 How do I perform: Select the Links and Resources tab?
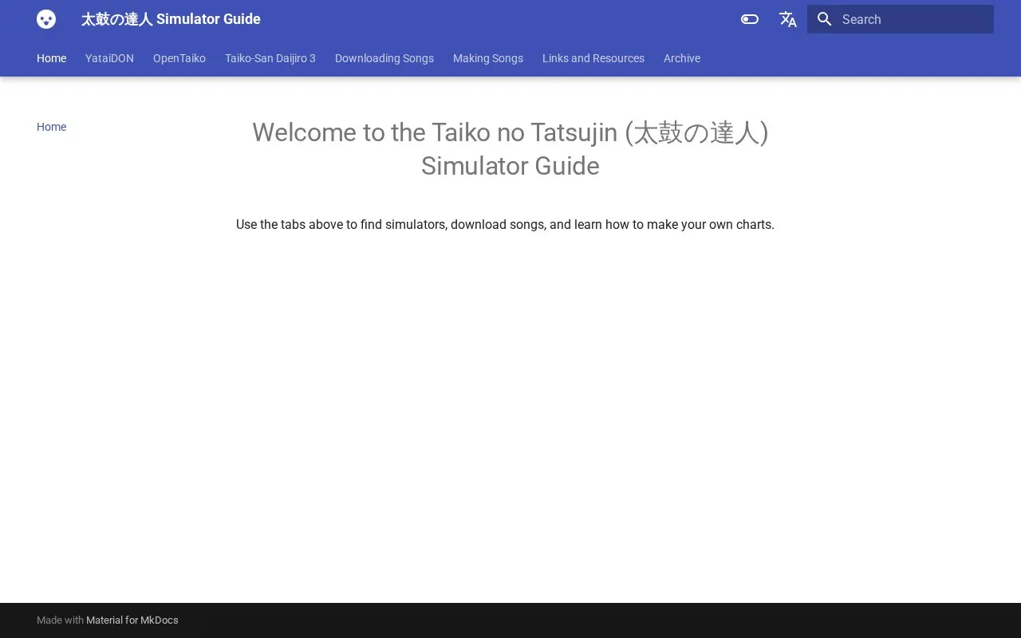593,58
